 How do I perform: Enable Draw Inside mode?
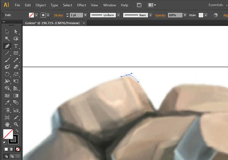pyautogui.click(x=17, y=156)
